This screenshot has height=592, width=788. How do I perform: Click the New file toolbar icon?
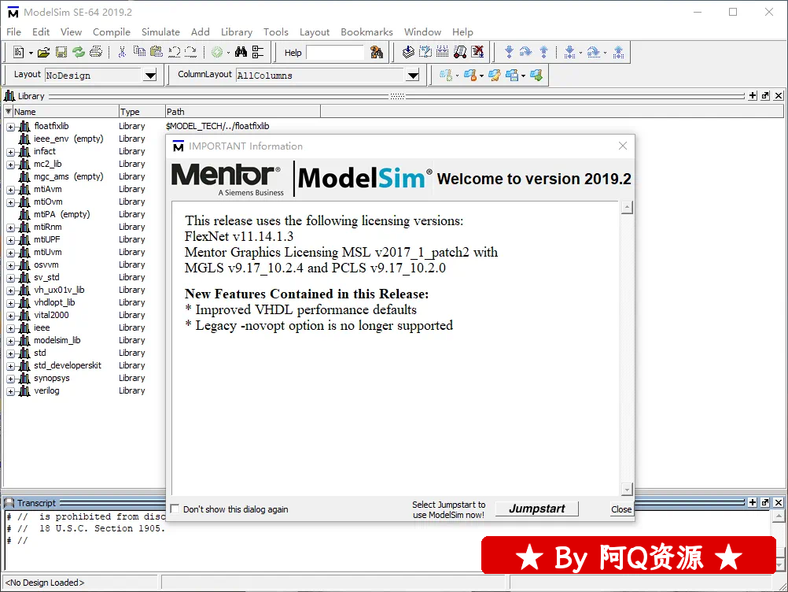click(x=19, y=52)
